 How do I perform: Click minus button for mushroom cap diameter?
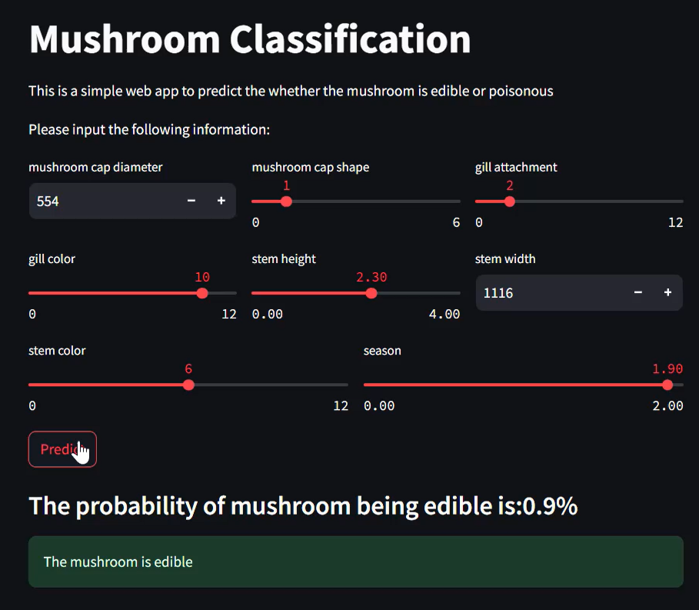point(191,201)
